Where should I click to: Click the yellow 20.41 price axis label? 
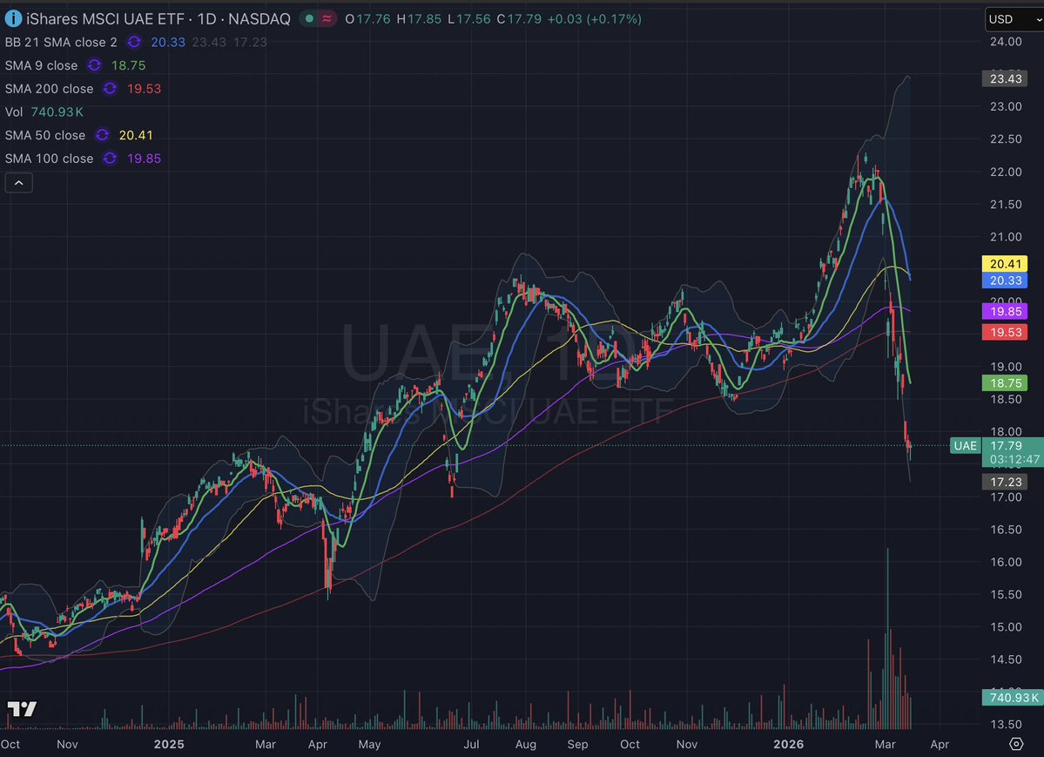click(x=1006, y=264)
